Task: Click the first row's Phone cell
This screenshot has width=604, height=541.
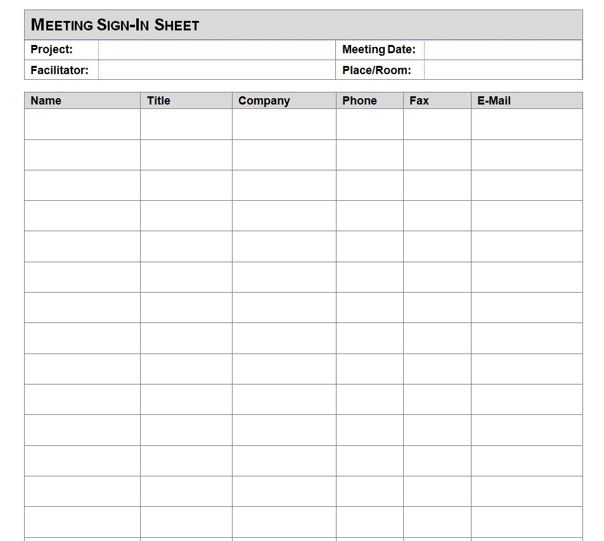Action: (369, 124)
